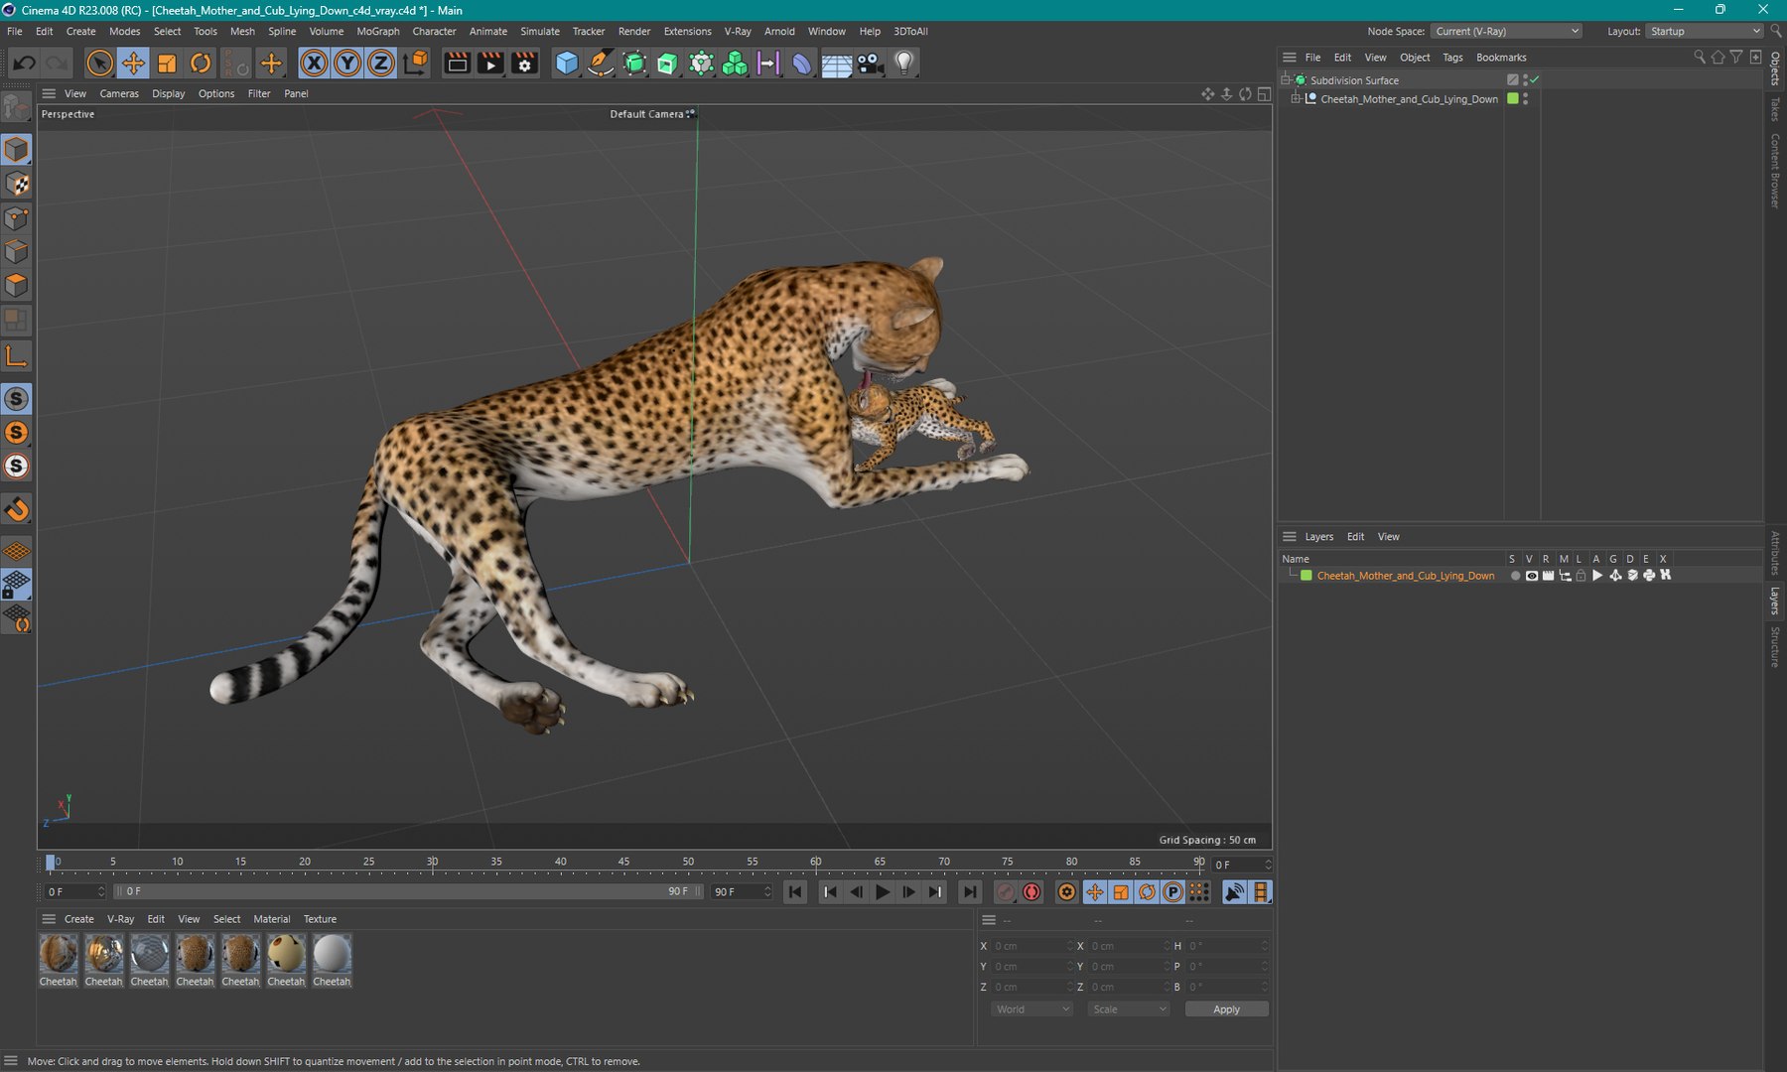
Task: Open the Layout Startup dropdown
Action: (1705, 32)
